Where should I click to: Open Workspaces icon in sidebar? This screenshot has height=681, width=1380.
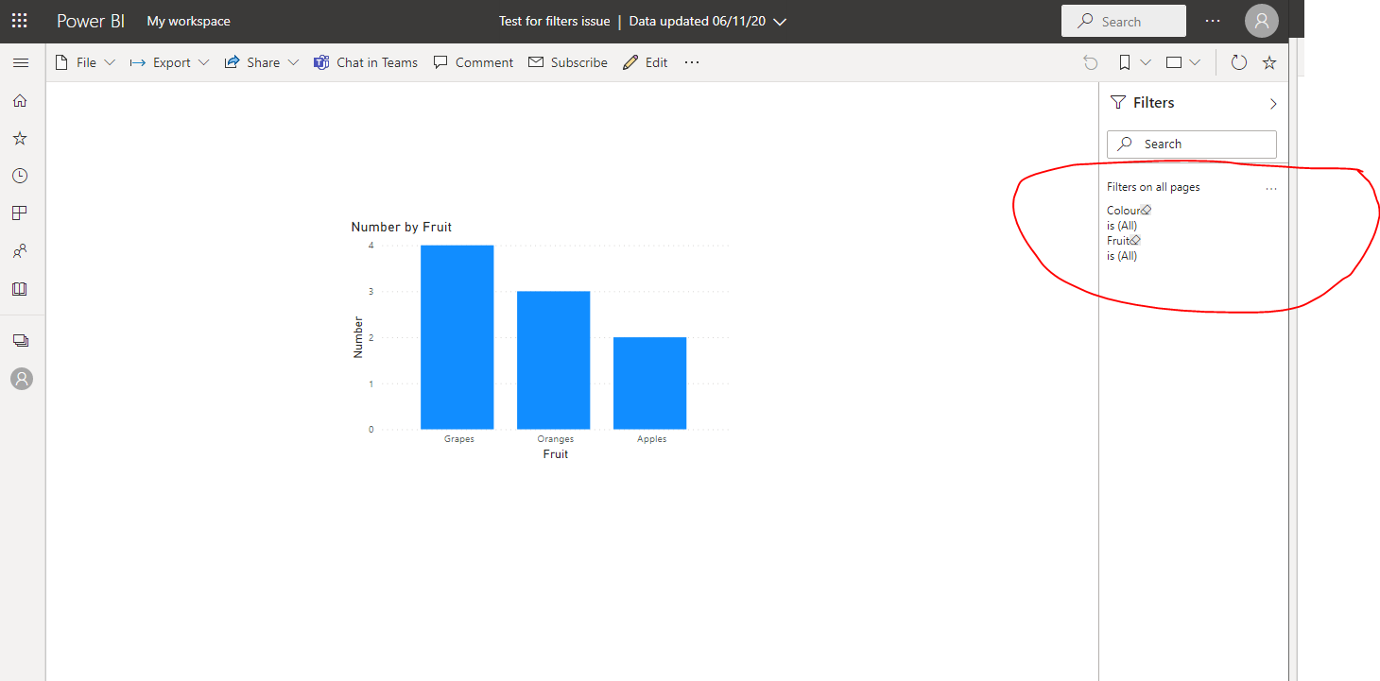[20, 341]
